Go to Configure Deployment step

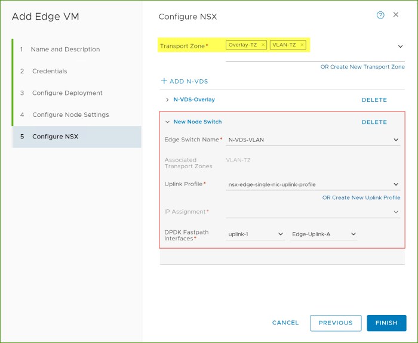click(x=67, y=93)
